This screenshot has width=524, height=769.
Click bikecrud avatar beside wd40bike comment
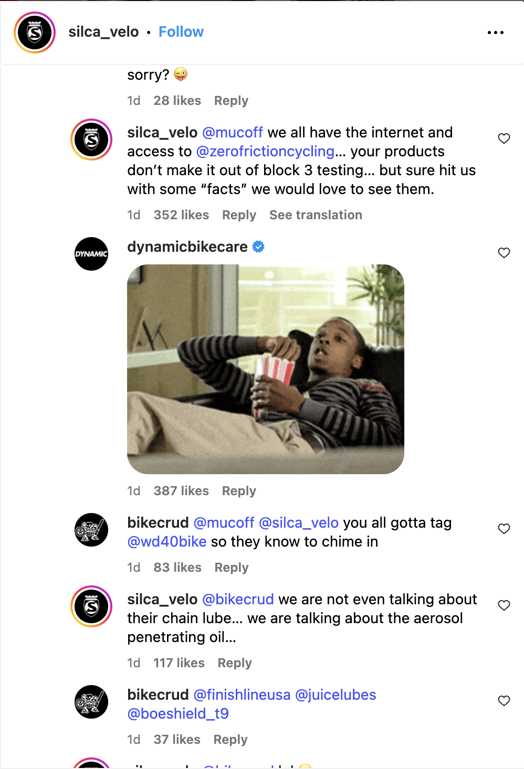91,530
